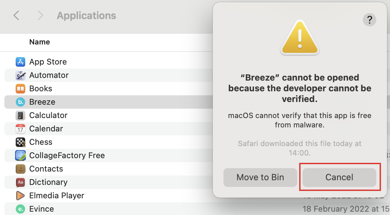Click the App Store icon
Image resolution: width=390 pixels, height=215 pixels.
click(21, 62)
